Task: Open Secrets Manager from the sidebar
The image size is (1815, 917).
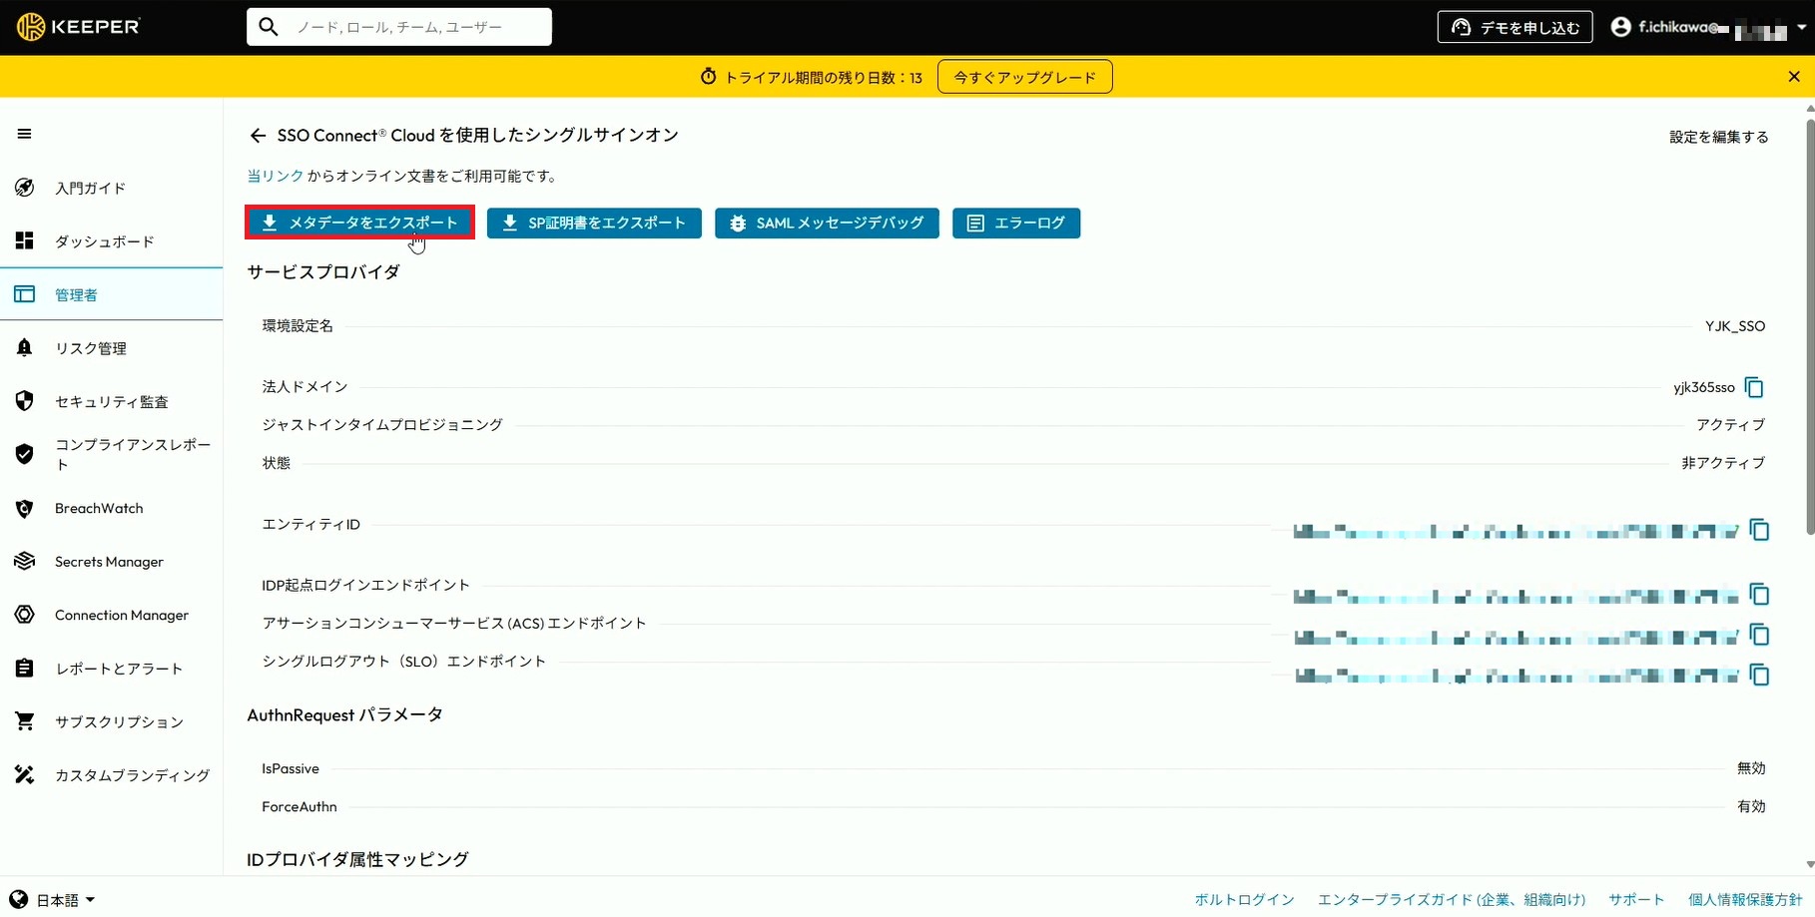Action: click(x=108, y=561)
